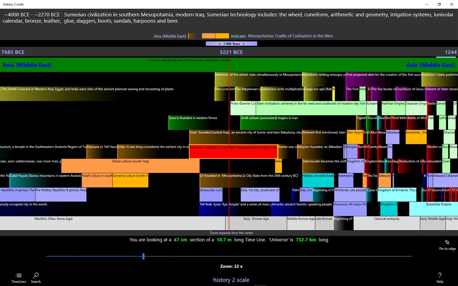458x286 pixels.
Task: Select the Susa is founded event bar
Action: tap(193, 121)
